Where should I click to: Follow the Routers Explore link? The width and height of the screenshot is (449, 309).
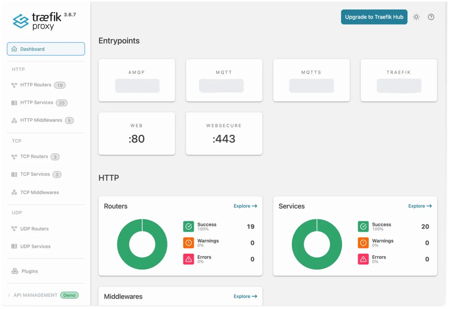click(x=245, y=206)
